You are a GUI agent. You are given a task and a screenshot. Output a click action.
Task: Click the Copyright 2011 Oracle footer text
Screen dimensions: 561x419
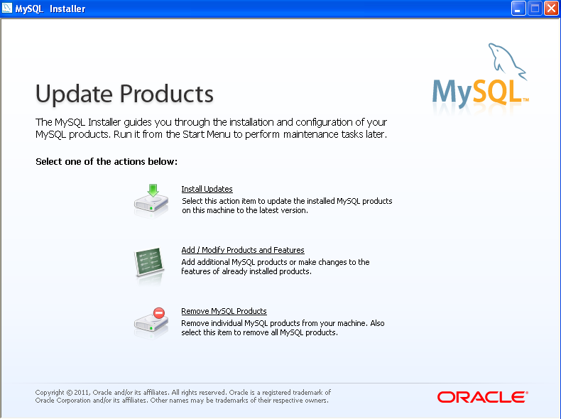(183, 396)
